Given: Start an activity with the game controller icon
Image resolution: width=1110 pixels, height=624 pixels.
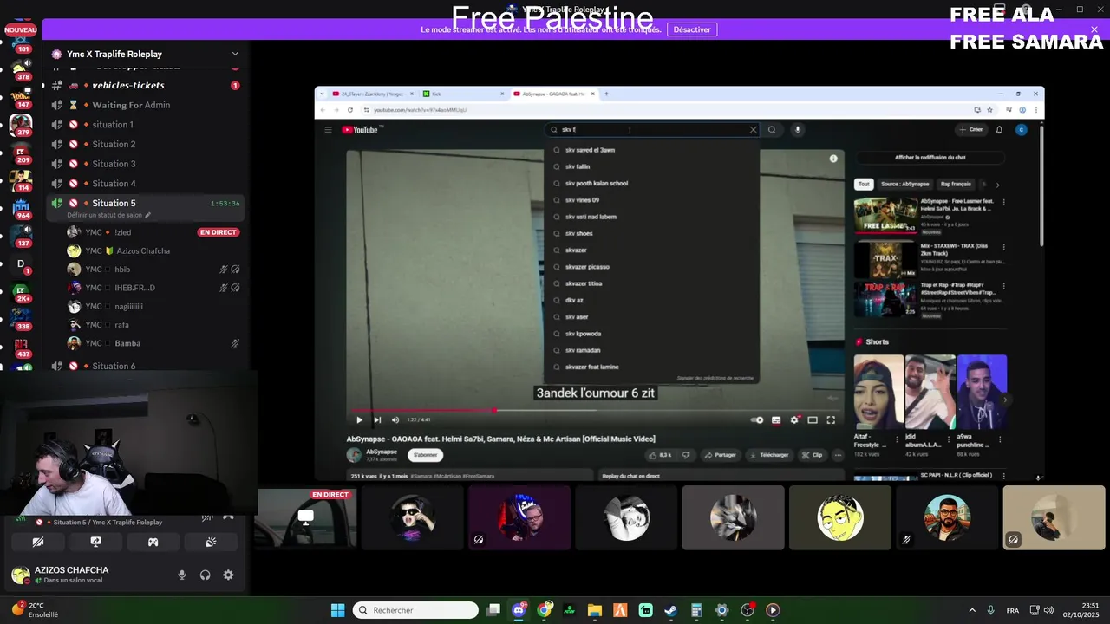Looking at the screenshot, I should click(x=153, y=542).
